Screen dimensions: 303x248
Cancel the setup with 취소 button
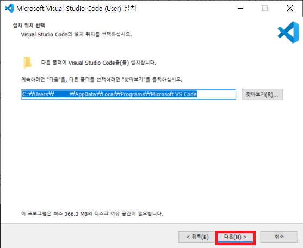pyautogui.click(x=279, y=237)
